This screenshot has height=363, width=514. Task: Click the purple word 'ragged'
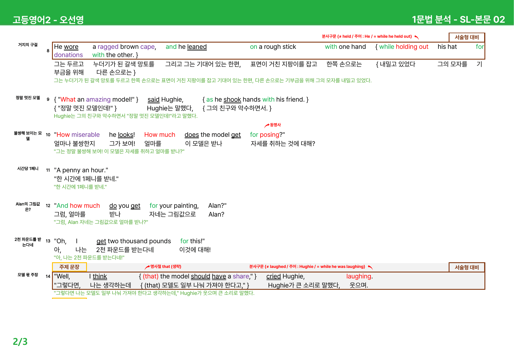pos(108,47)
